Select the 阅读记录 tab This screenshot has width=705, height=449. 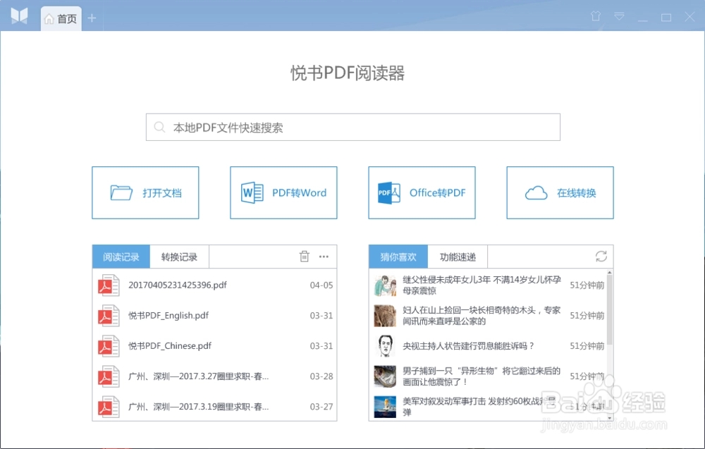[121, 257]
